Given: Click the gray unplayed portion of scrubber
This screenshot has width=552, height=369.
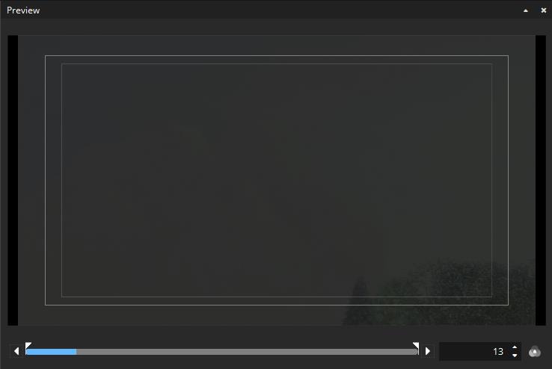Looking at the screenshot, I should click(x=247, y=352).
